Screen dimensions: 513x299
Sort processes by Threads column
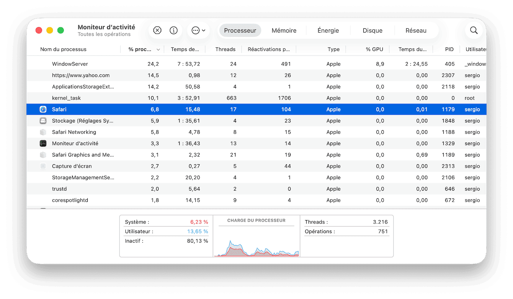[225, 49]
